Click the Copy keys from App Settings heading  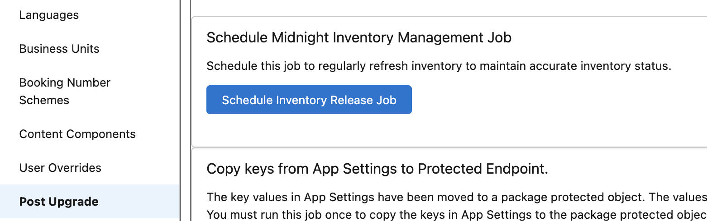click(377, 169)
